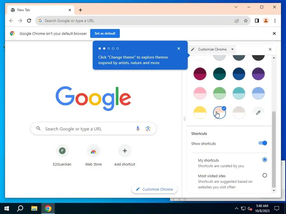
Task: Select the dark teal theme color
Action: [220, 74]
